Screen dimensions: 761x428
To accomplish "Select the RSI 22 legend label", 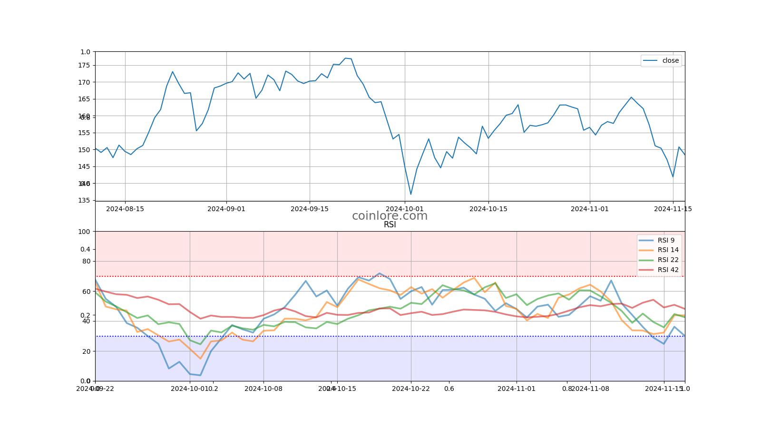I will [668, 260].
